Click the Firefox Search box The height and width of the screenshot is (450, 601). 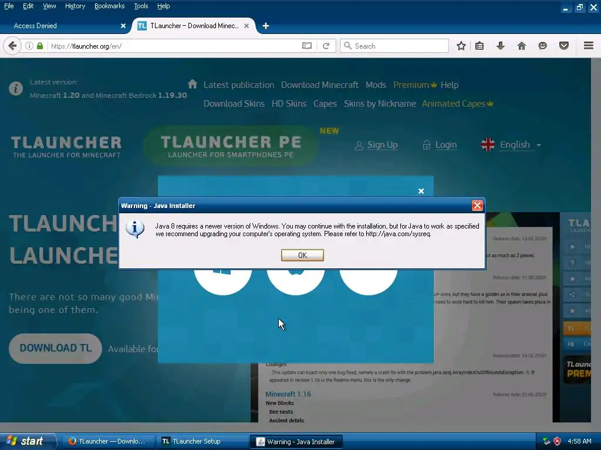pos(394,46)
